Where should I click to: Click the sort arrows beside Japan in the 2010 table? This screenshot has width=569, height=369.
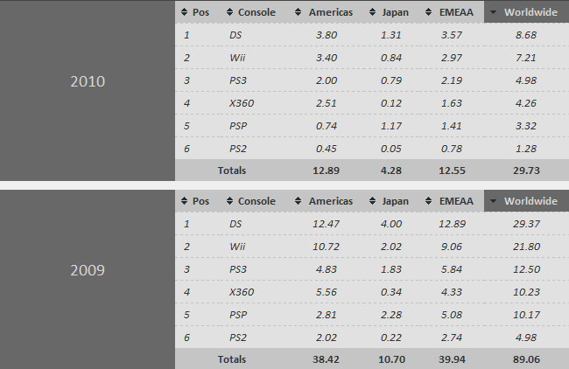point(374,12)
